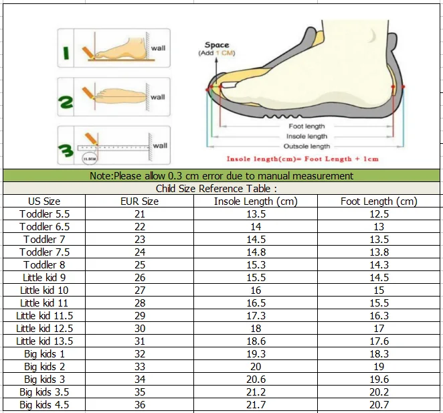The height and width of the screenshot is (413, 443).
Task: Select the 'Big kids 2' cell
Action: [44, 367]
